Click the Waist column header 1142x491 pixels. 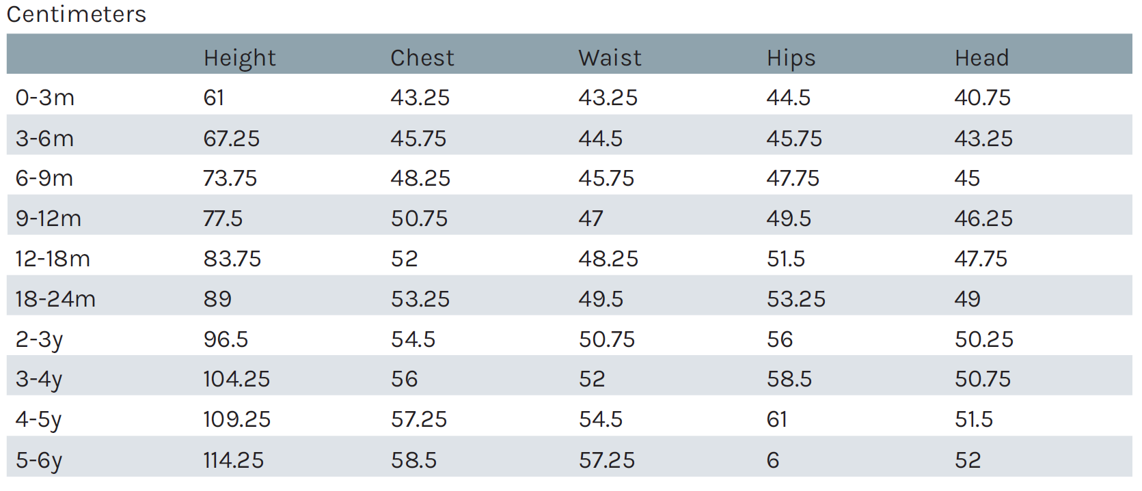coord(610,58)
